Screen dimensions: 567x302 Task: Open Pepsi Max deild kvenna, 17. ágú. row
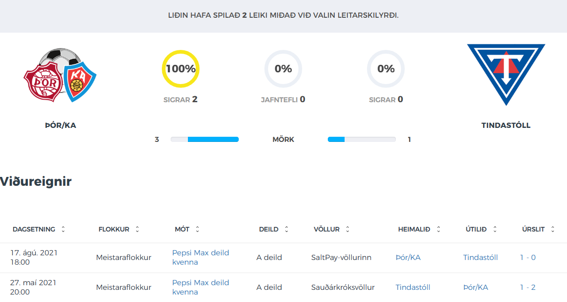pos(201,257)
